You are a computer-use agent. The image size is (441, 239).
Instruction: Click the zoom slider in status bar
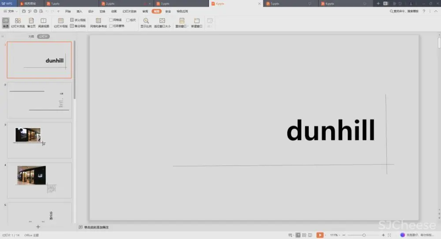pyautogui.click(x=363, y=235)
